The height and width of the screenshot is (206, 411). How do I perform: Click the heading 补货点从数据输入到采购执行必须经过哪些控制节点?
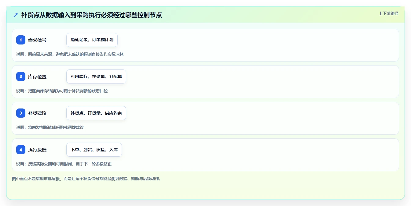[92, 15]
